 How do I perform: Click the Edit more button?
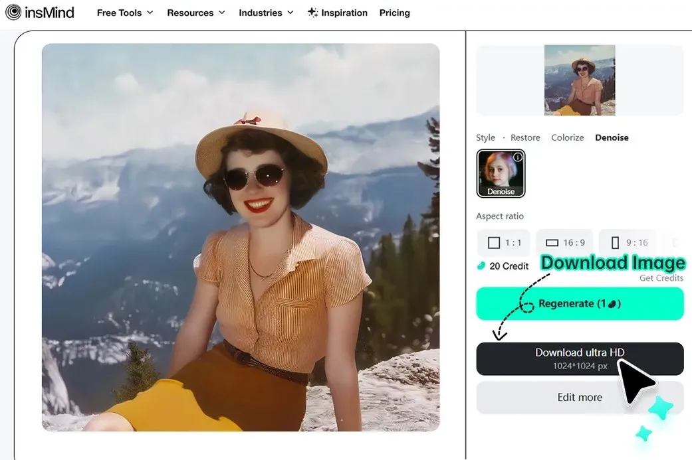click(x=580, y=398)
